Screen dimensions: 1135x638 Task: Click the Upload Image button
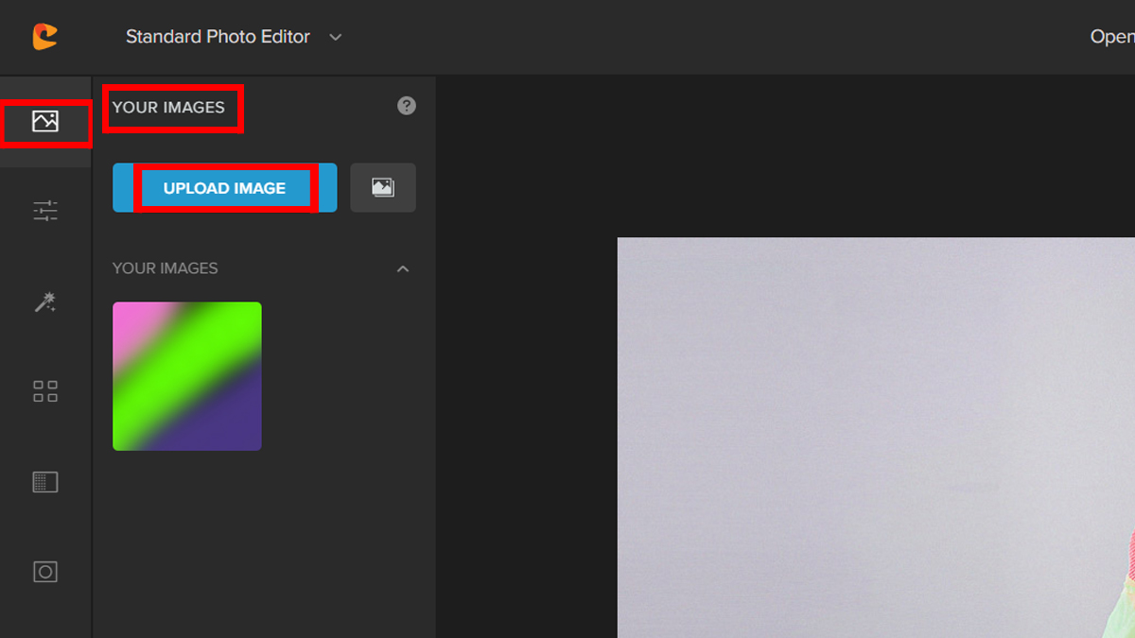(224, 188)
